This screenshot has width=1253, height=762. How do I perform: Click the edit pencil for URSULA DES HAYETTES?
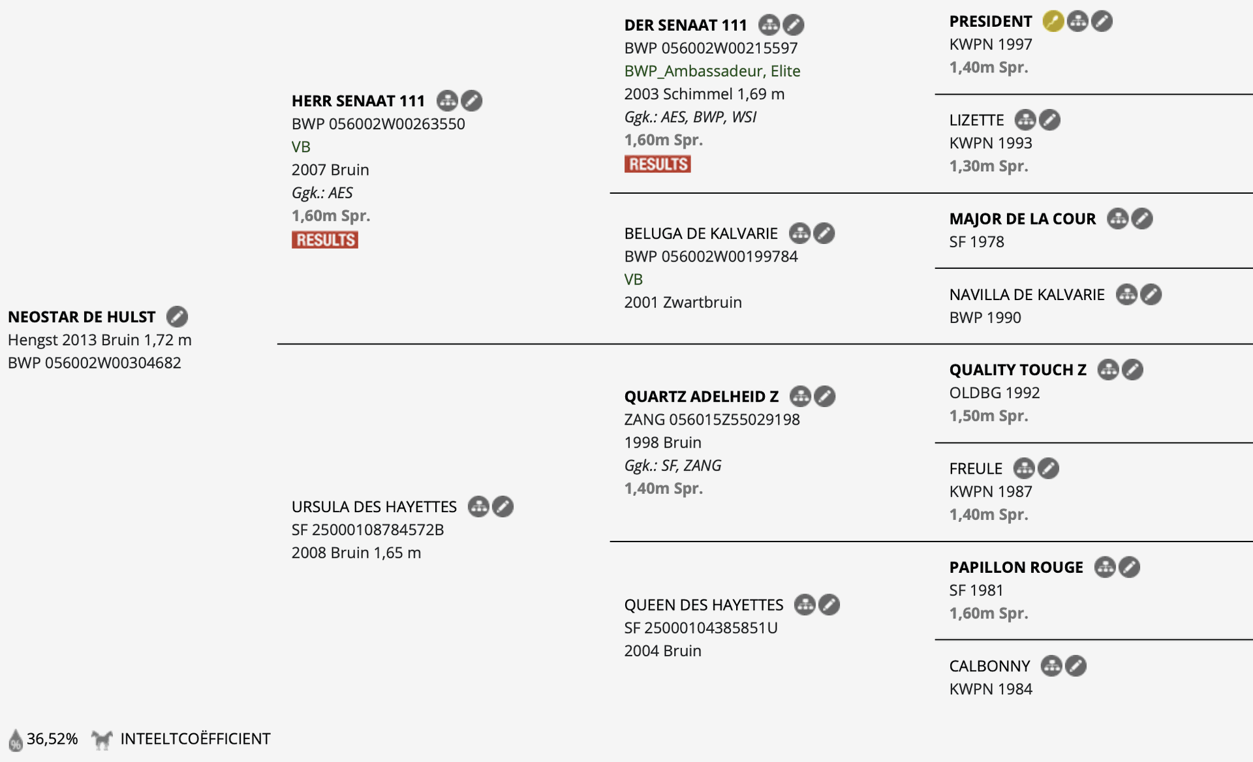click(x=503, y=507)
